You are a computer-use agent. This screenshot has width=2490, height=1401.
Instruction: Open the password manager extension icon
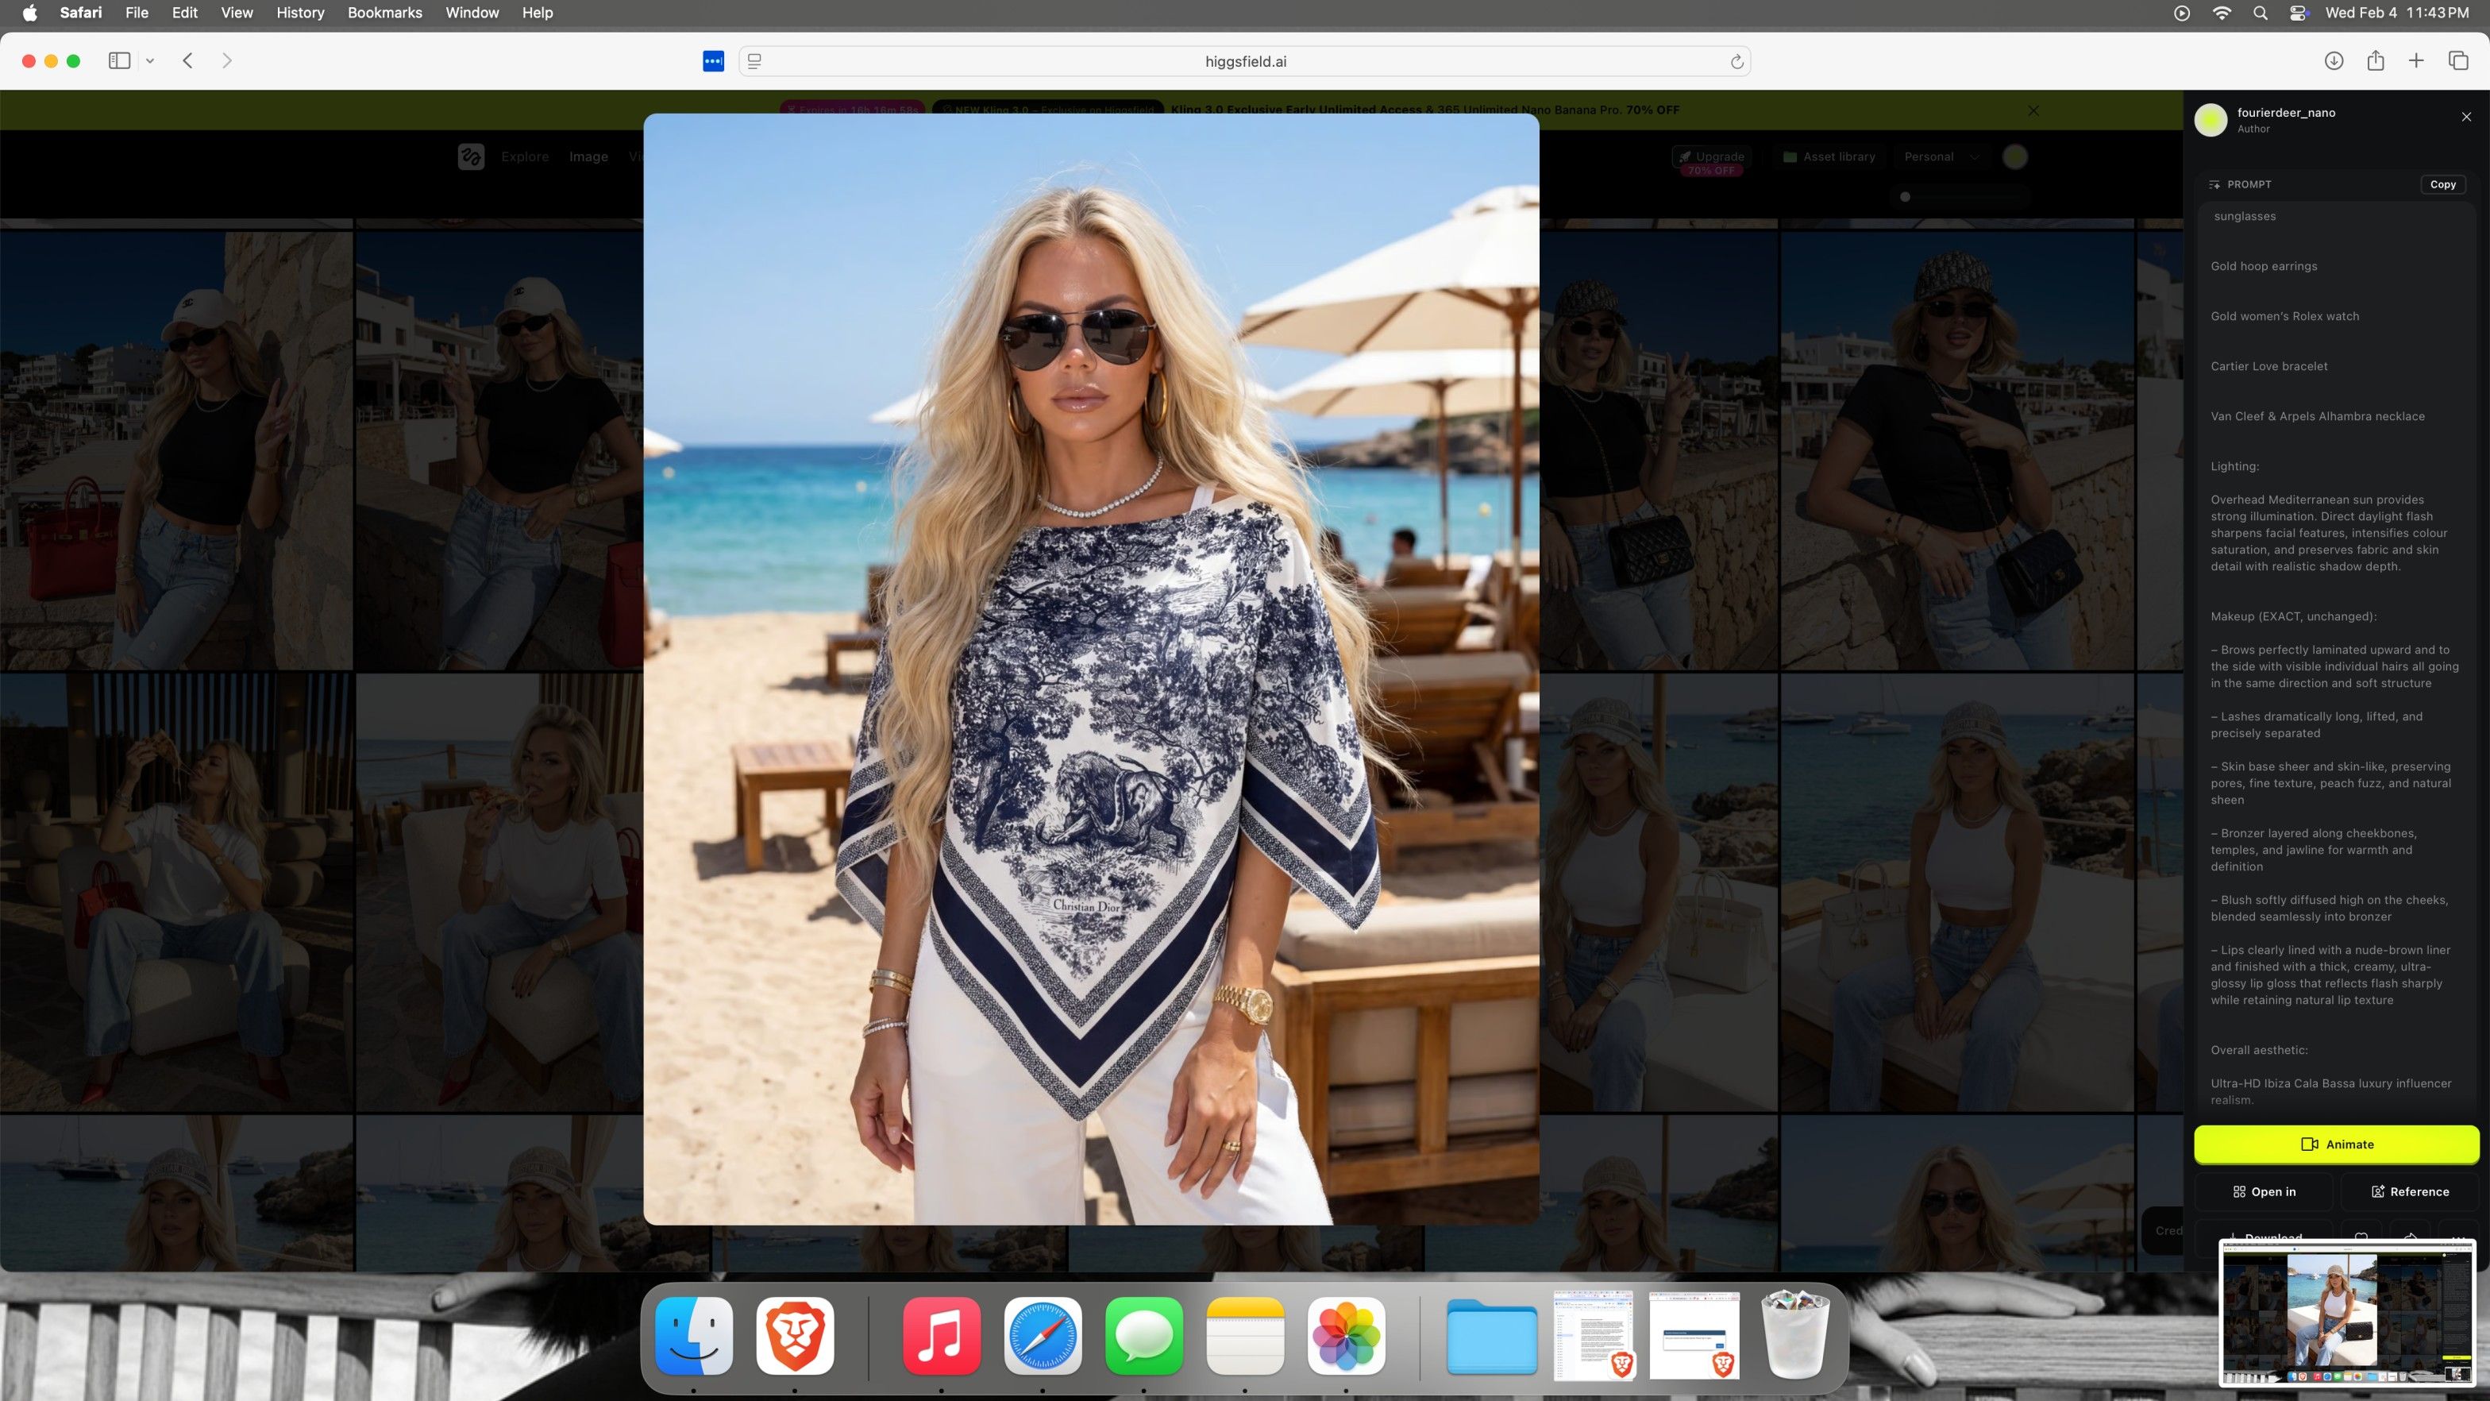point(713,61)
